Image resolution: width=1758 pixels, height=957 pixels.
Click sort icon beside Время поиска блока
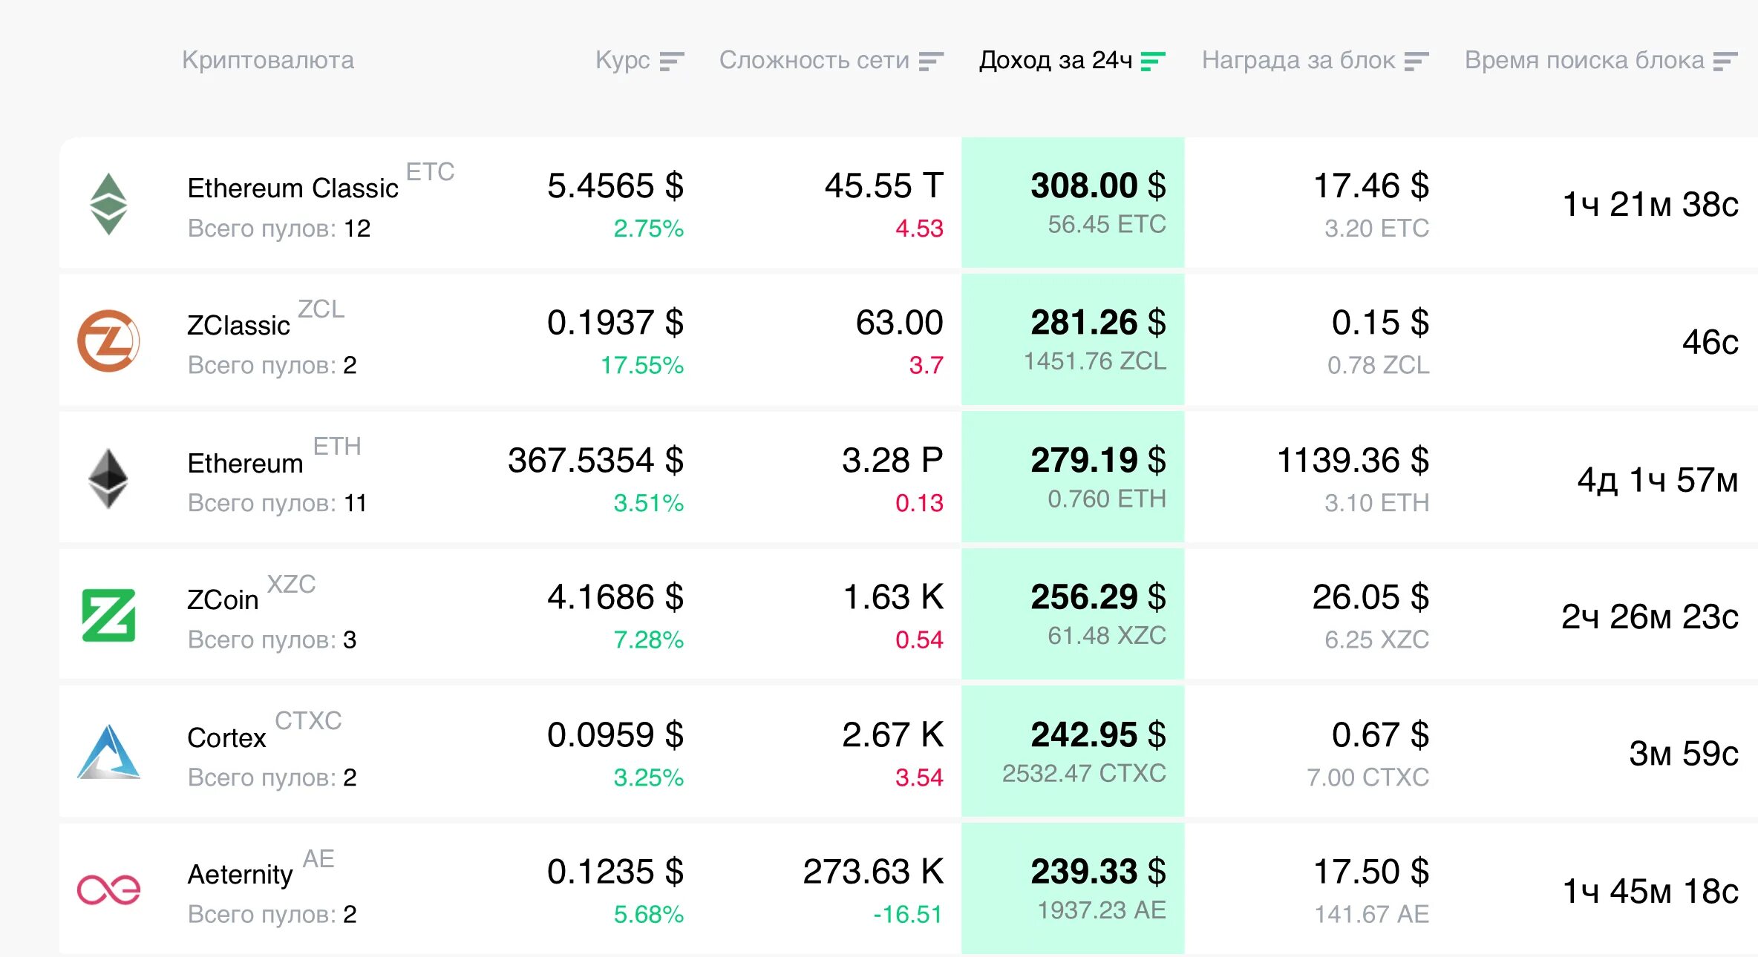1725,62
